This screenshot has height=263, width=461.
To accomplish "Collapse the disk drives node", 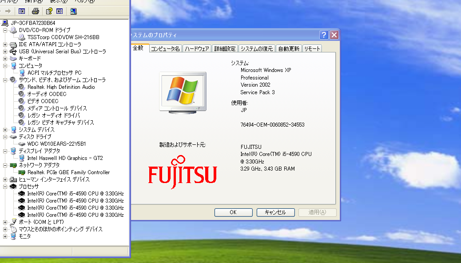I will 5,137.
